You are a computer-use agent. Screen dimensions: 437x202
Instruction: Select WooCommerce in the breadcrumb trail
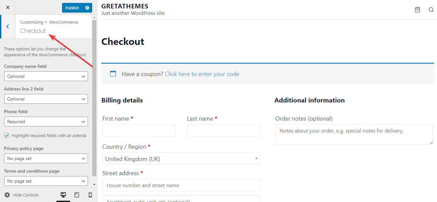click(x=64, y=22)
